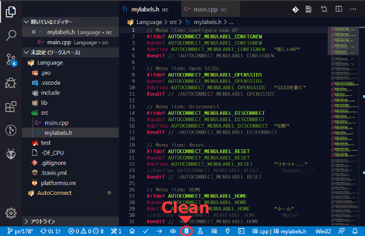Open the Extensions view
The height and width of the screenshot is (236, 365).
coord(10,107)
